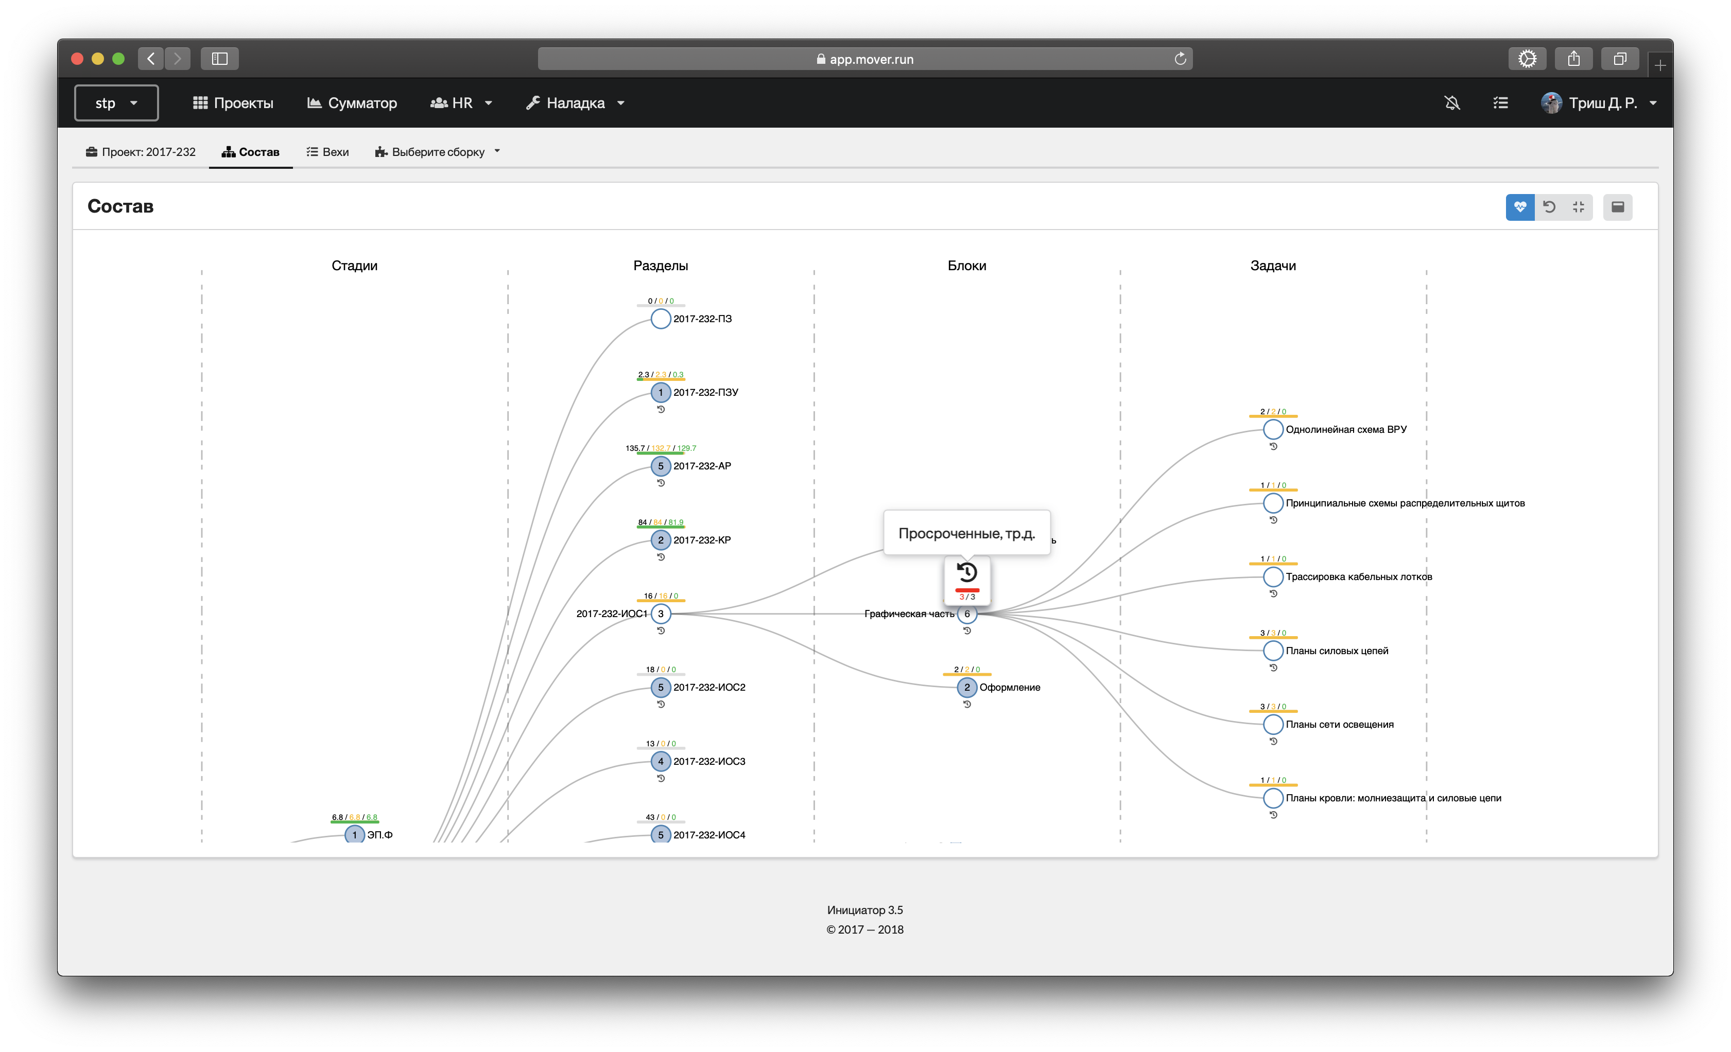
Task: Switch to the Вехи tab
Action: pos(327,152)
